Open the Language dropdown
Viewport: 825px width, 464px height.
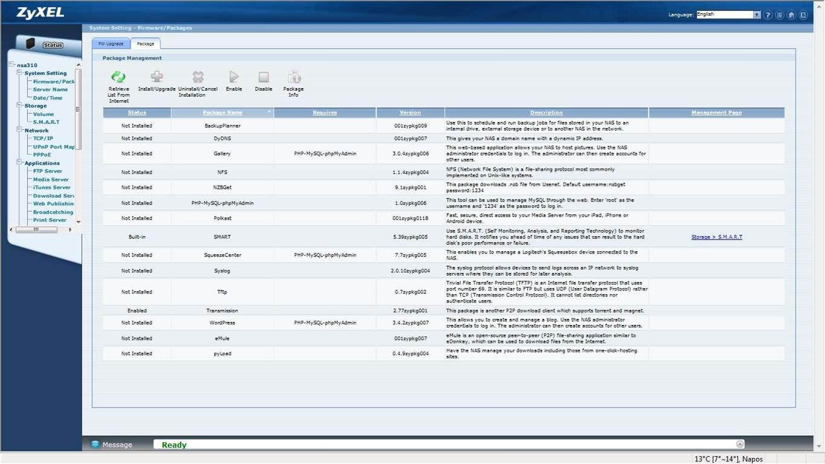pos(728,15)
